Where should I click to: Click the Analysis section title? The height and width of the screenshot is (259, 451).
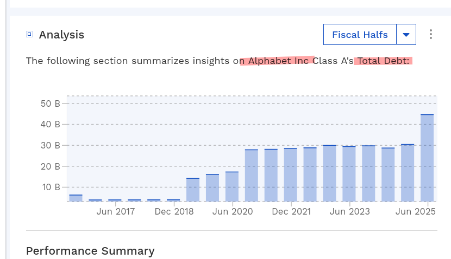tap(61, 35)
